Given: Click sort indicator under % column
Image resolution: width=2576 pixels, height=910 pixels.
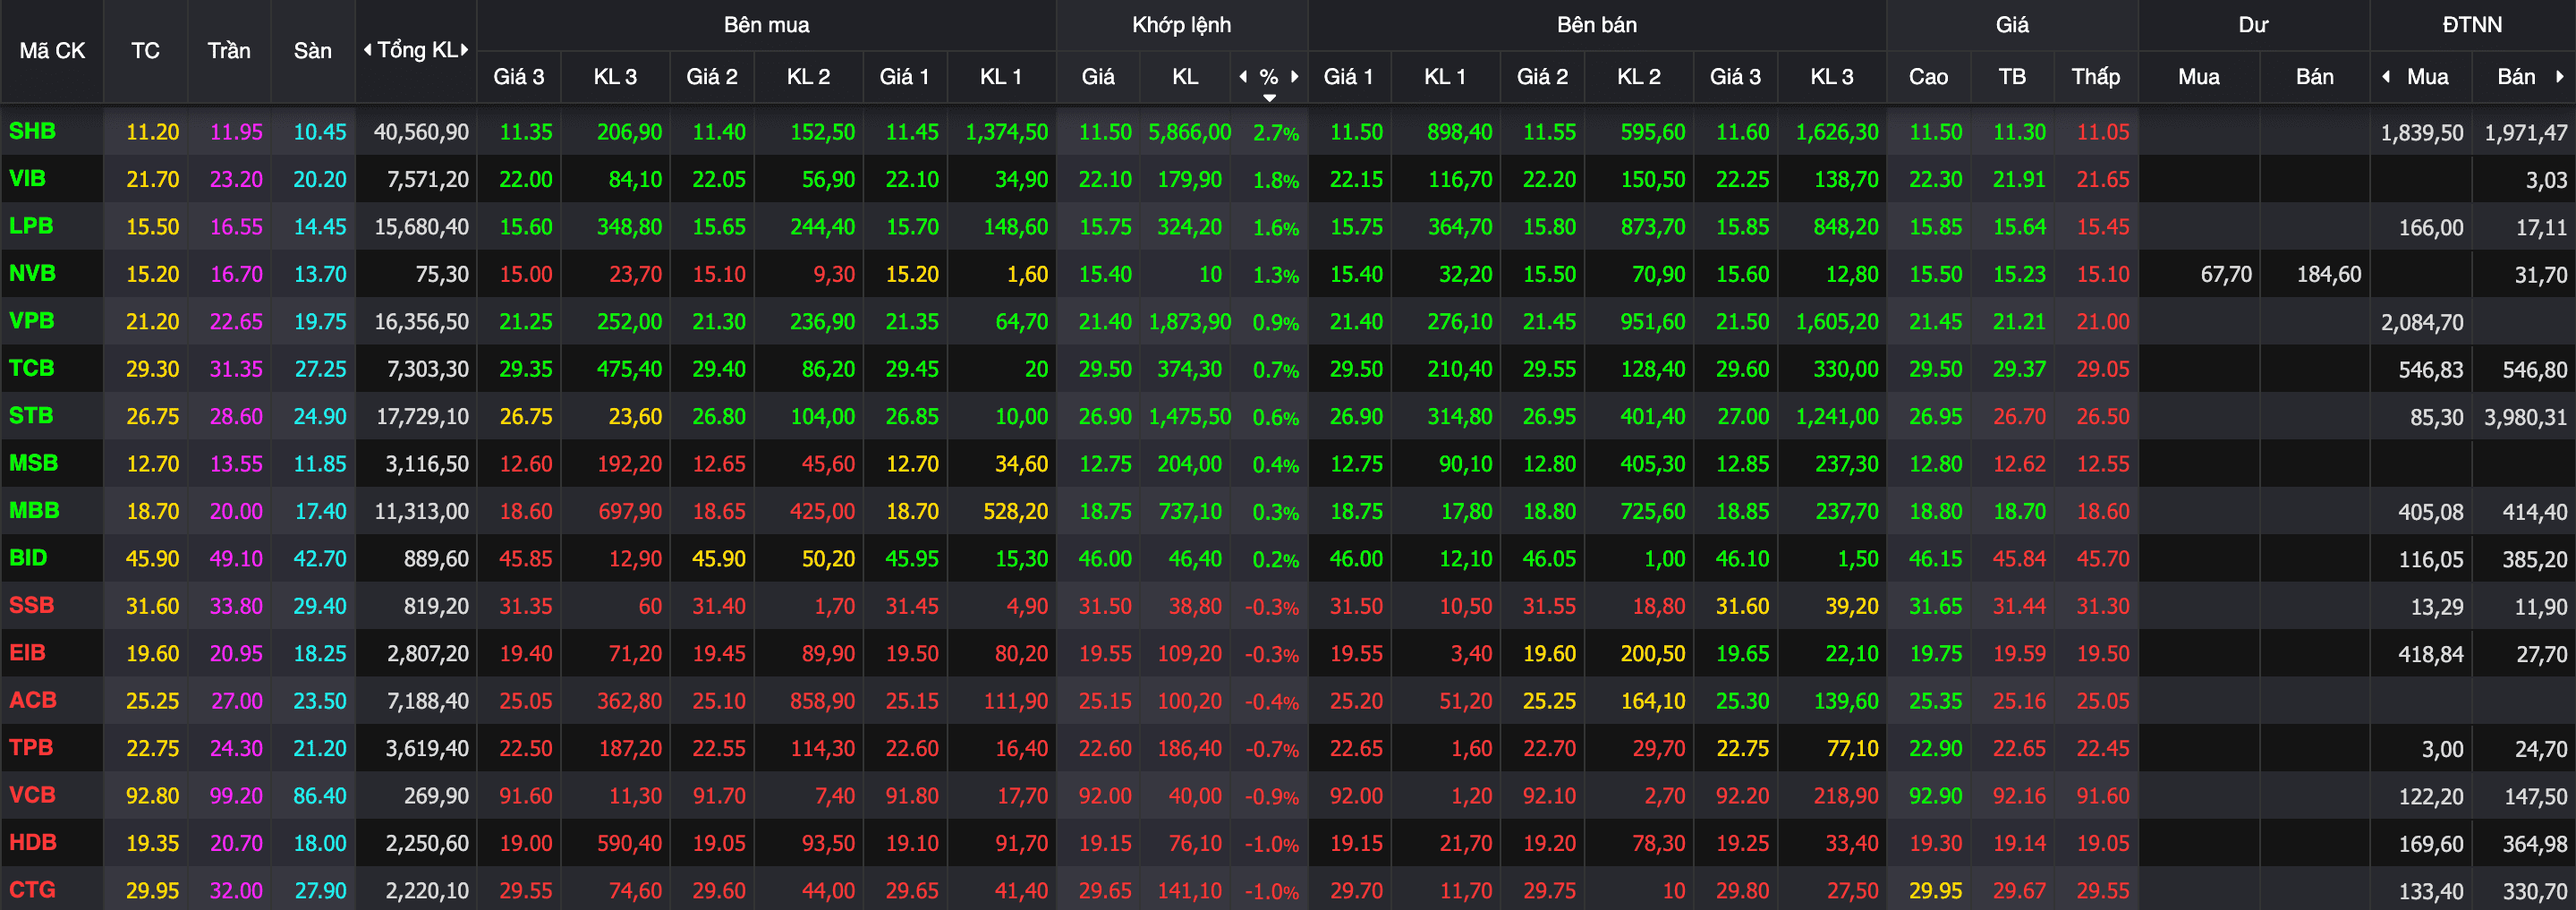Looking at the screenshot, I should (x=1269, y=97).
